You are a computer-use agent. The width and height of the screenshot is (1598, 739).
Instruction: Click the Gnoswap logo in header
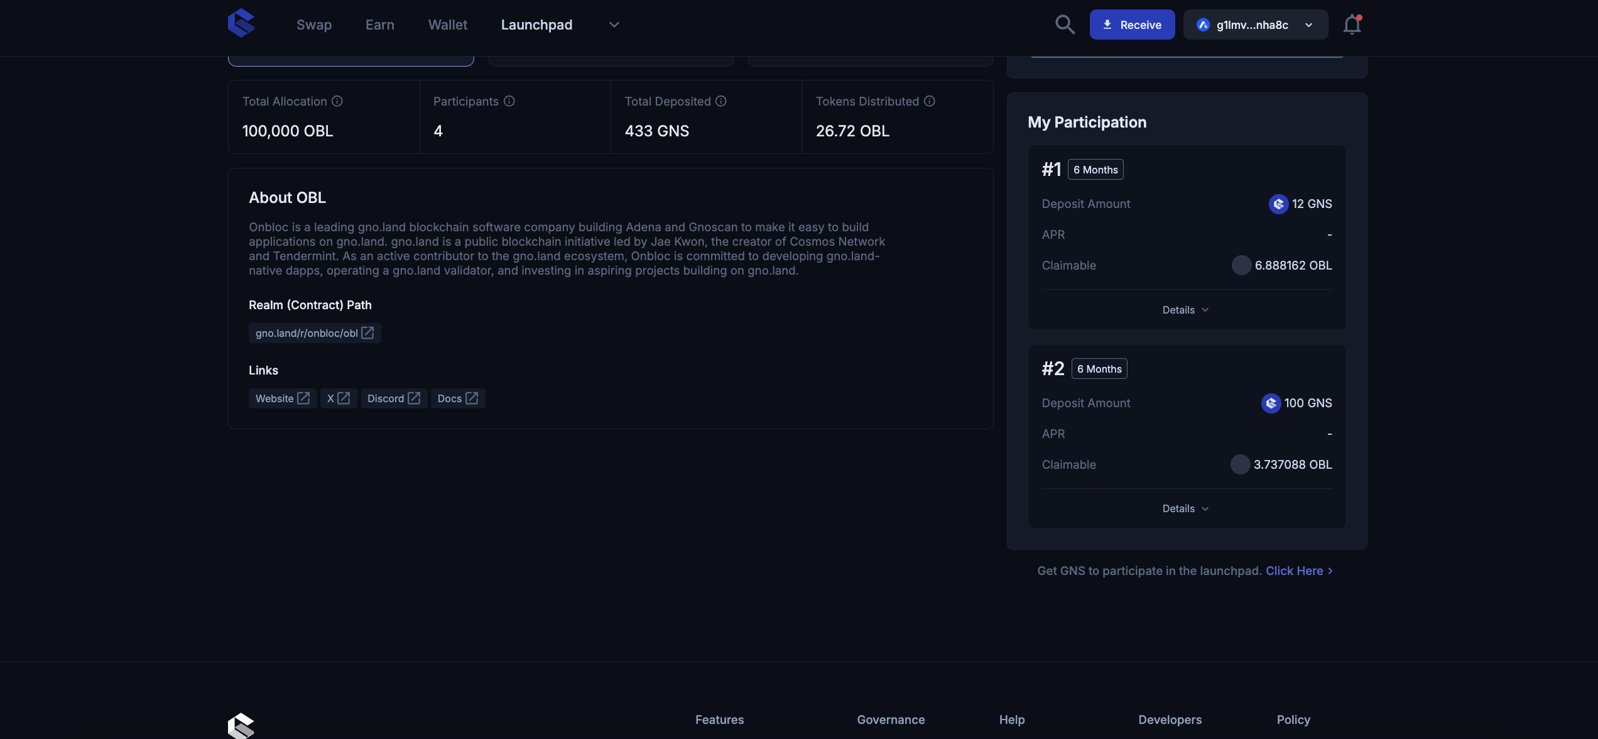[x=241, y=24]
